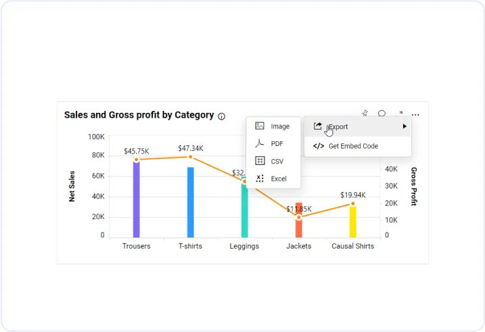Click the $11.85K data label
Screen dimensions: 485x332
[299, 209]
